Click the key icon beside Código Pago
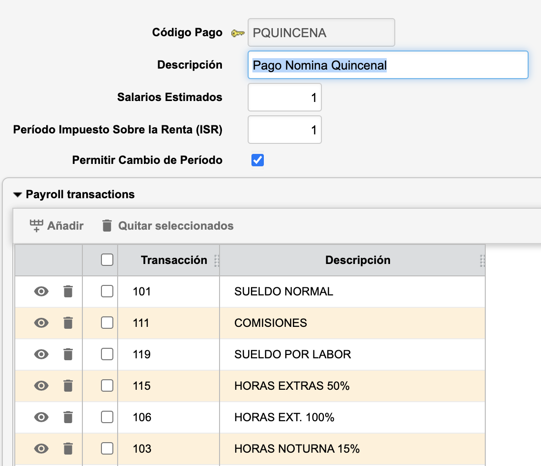 [x=238, y=33]
